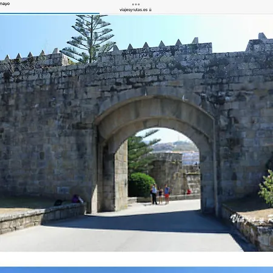Click the round green bush behind arch

(x=141, y=184)
